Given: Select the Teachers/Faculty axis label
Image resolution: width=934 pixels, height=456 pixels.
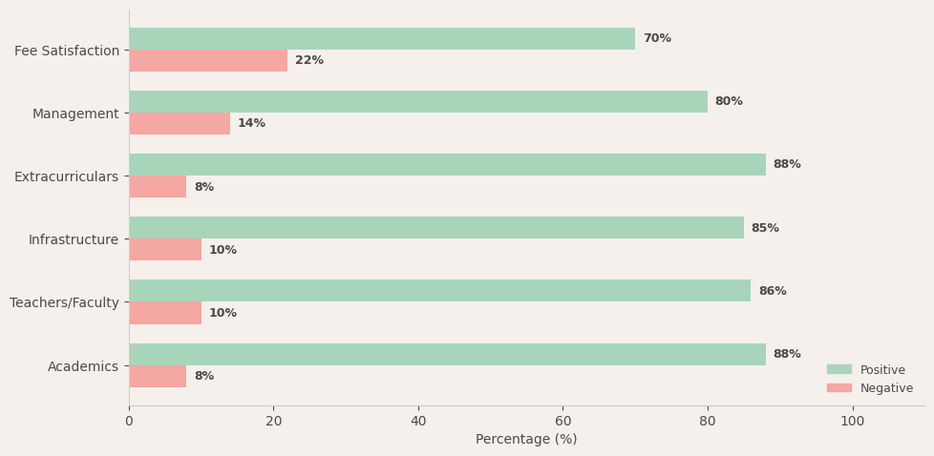Looking at the screenshot, I should point(64,302).
